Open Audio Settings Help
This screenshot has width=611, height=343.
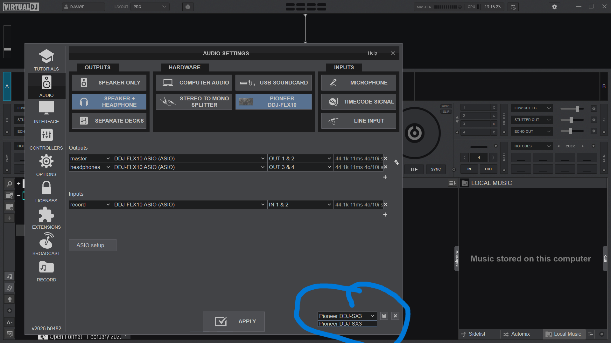coord(372,53)
